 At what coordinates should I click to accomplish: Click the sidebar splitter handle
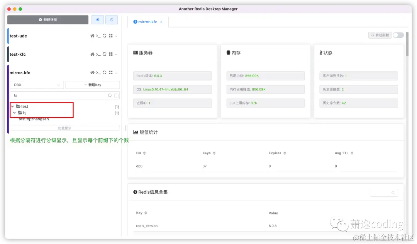coord(125,128)
